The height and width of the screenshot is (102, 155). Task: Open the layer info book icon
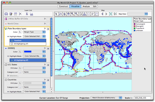[x=6, y=14]
